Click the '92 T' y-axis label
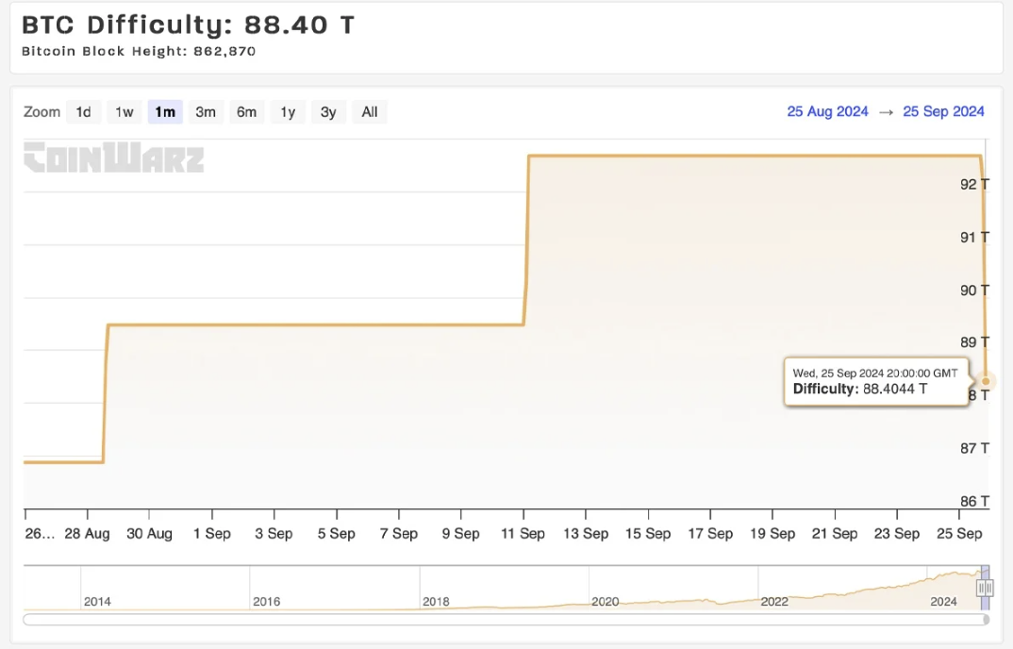The image size is (1013, 649). [974, 184]
